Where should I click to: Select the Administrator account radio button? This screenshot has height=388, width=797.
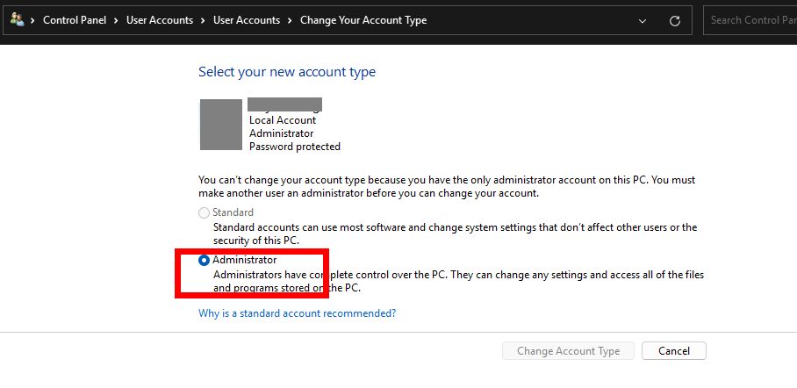pyautogui.click(x=205, y=260)
